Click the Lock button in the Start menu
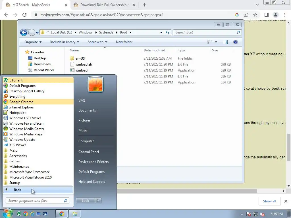The height and width of the screenshot is (218, 291). [85, 201]
